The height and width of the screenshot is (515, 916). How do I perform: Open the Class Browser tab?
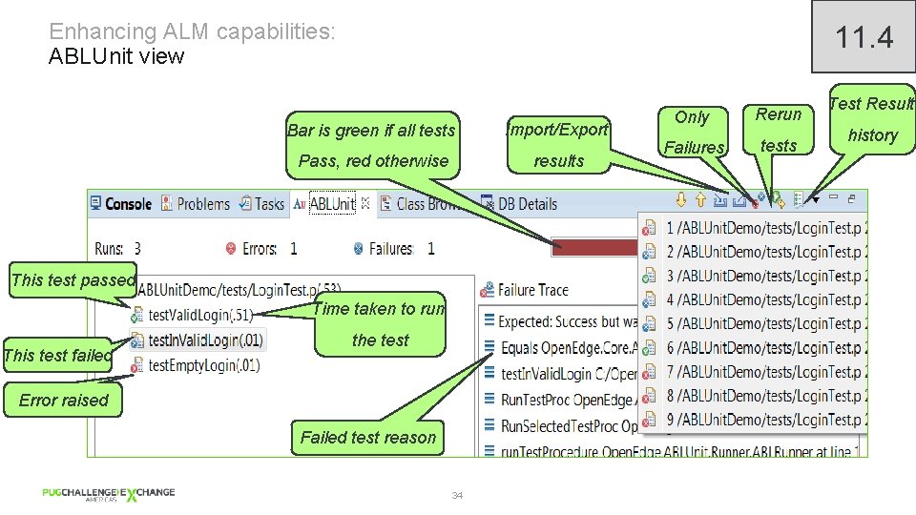[419, 204]
